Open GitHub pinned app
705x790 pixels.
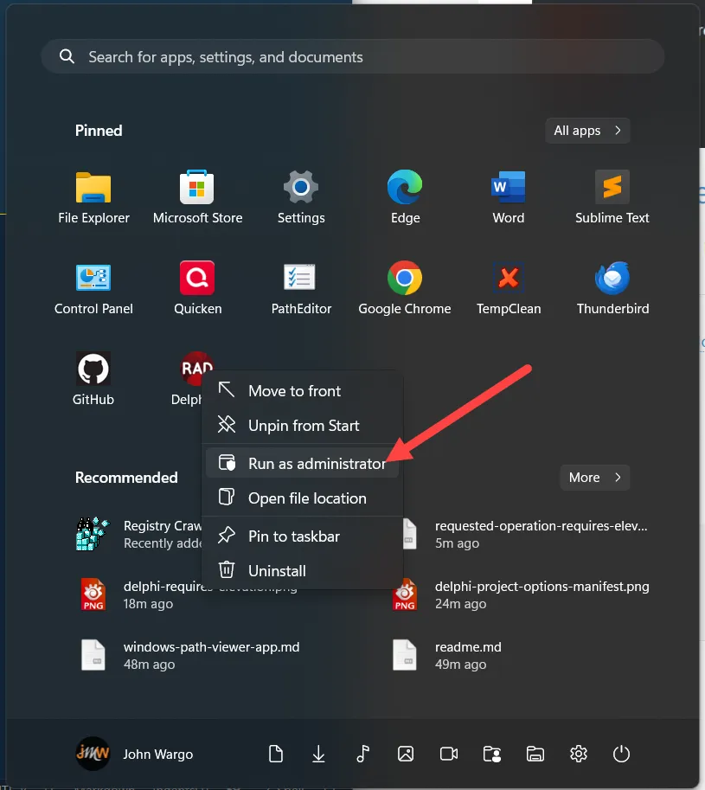point(93,379)
